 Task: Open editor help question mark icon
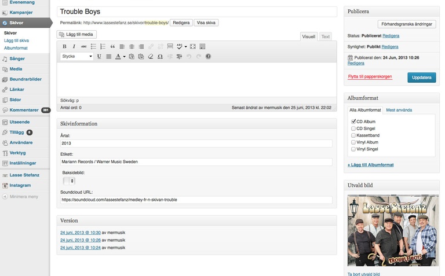click(208, 57)
